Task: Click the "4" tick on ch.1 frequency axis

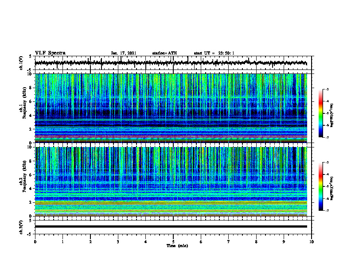Action: pyautogui.click(x=31, y=116)
